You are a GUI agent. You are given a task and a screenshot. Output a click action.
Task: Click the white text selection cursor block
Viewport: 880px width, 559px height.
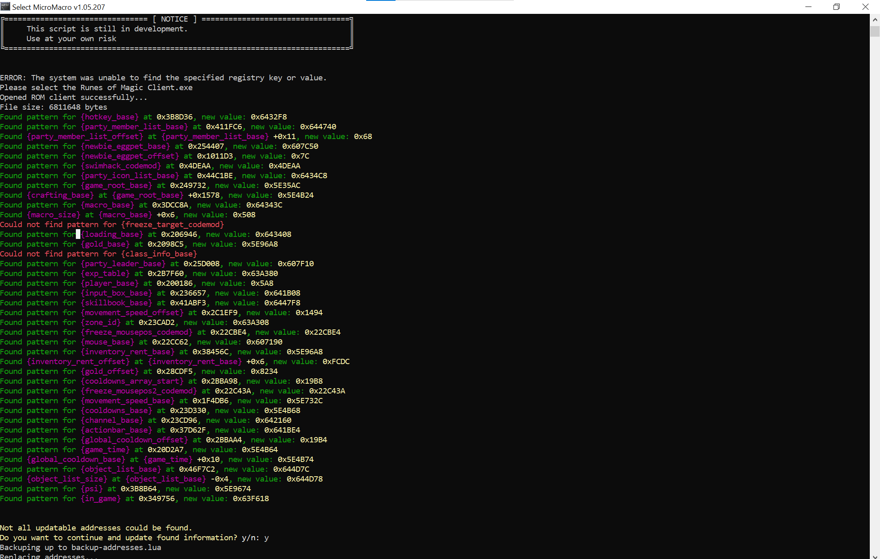click(x=78, y=234)
